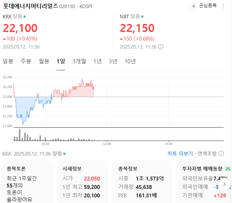Click the 22,280 price axis label
232x203 pixels.
pyautogui.click(x=7, y=77)
